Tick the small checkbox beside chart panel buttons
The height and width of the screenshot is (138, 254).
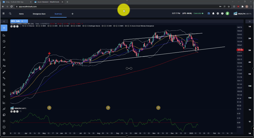(x=20, y=26)
